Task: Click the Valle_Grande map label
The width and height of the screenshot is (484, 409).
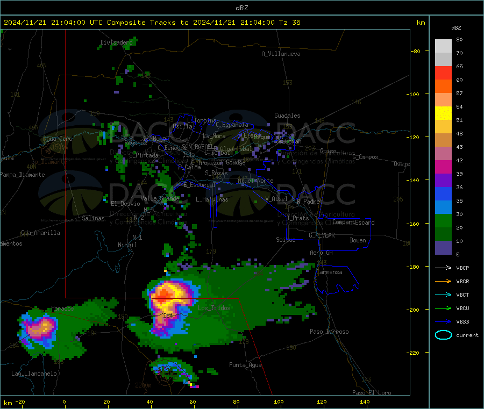Action: (x=160, y=198)
